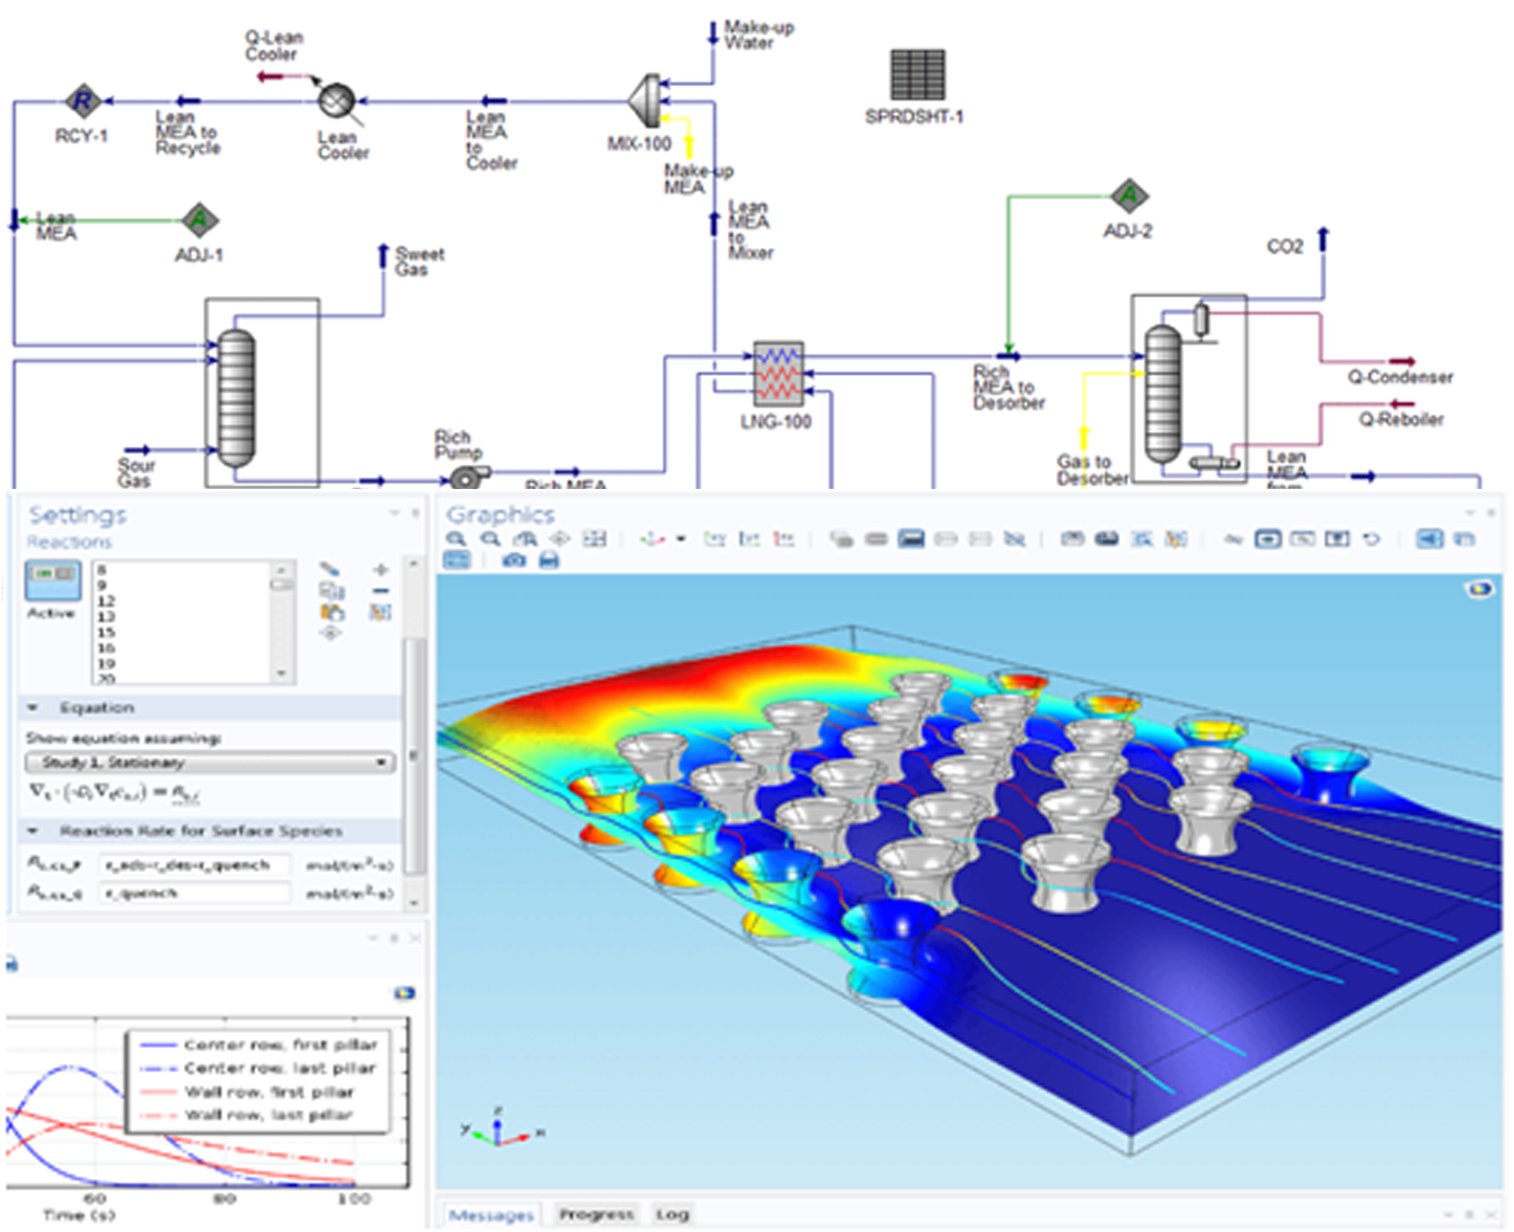
Task: Open the Log tab
Action: point(672,1214)
